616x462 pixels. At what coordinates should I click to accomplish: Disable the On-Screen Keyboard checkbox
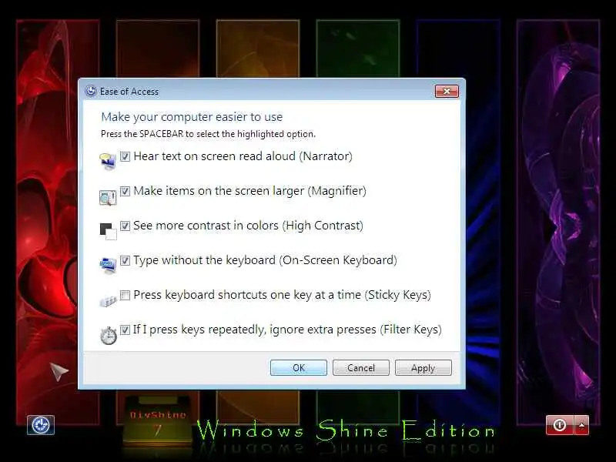[125, 260]
